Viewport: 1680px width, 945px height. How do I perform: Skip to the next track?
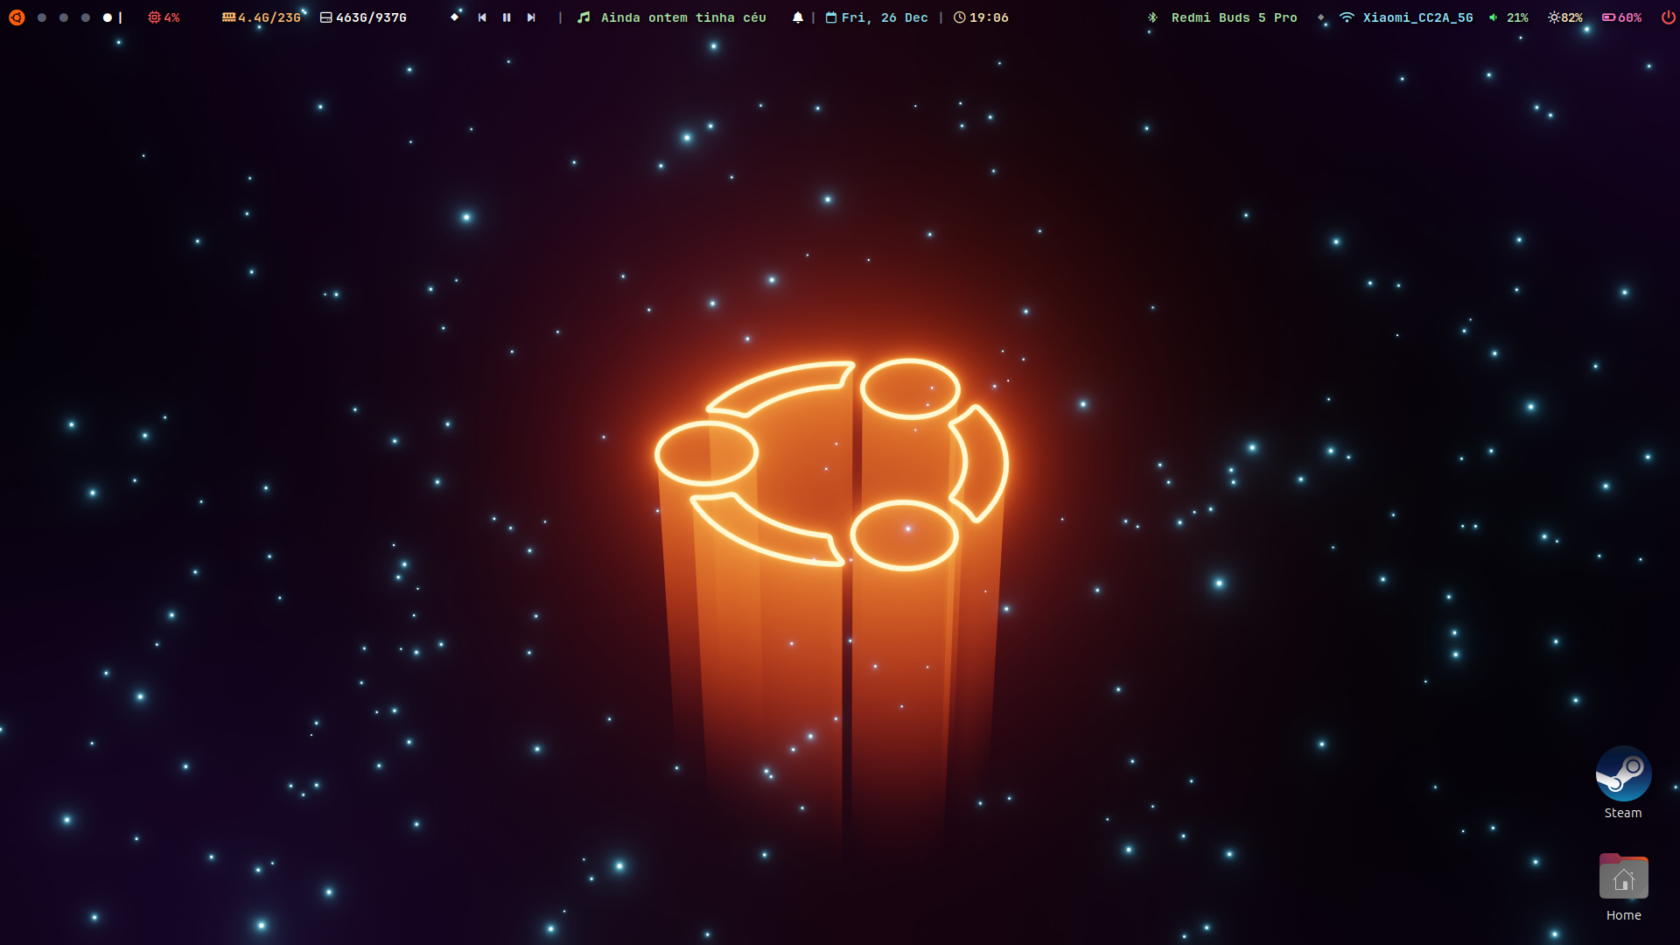[x=531, y=17]
